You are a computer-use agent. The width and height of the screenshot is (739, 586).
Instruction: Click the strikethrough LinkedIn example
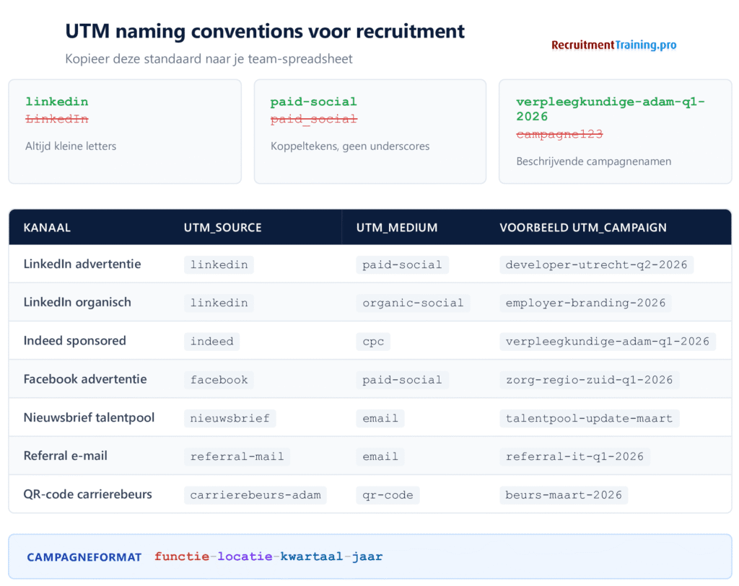tap(56, 118)
